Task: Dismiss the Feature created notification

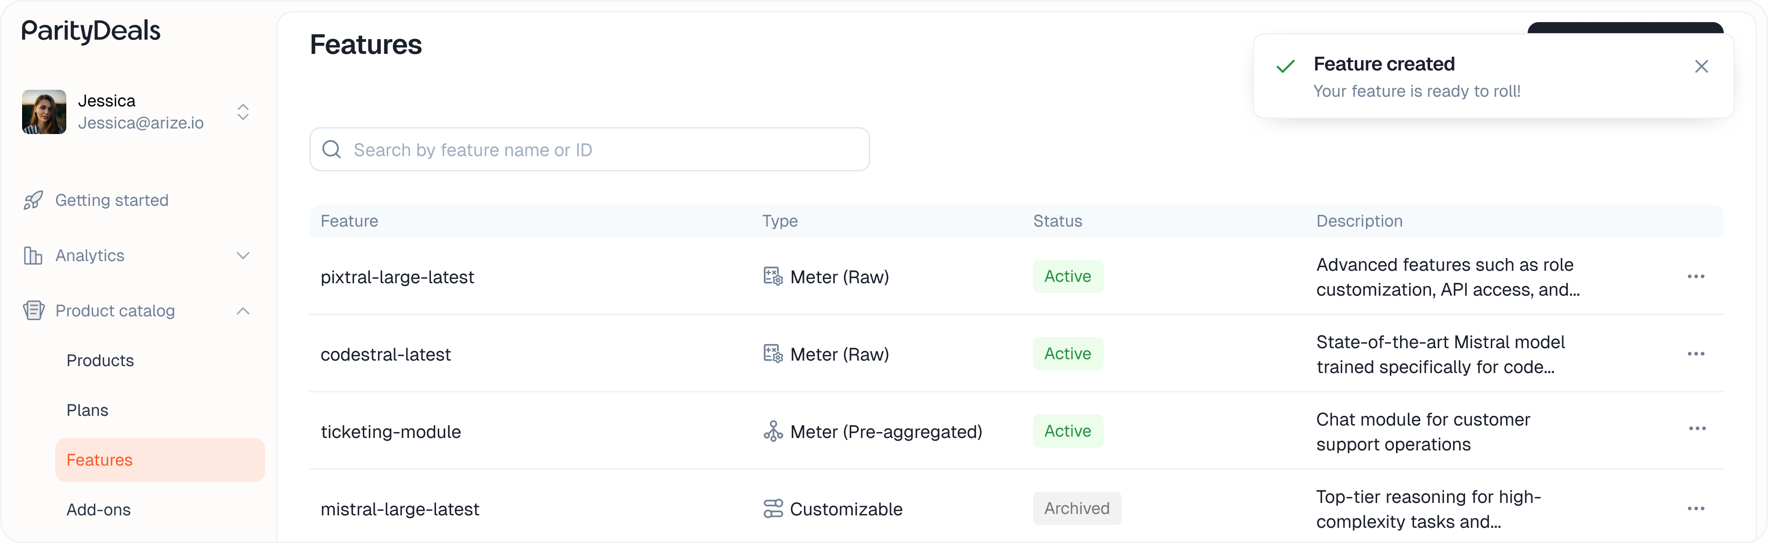Action: [x=1701, y=67]
